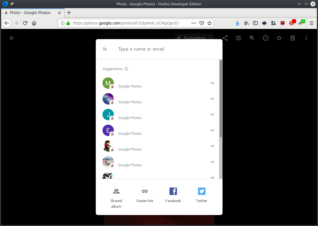The height and width of the screenshot is (226, 318).
Task: Open page actions three-dots menu in address bar
Action: click(194, 23)
